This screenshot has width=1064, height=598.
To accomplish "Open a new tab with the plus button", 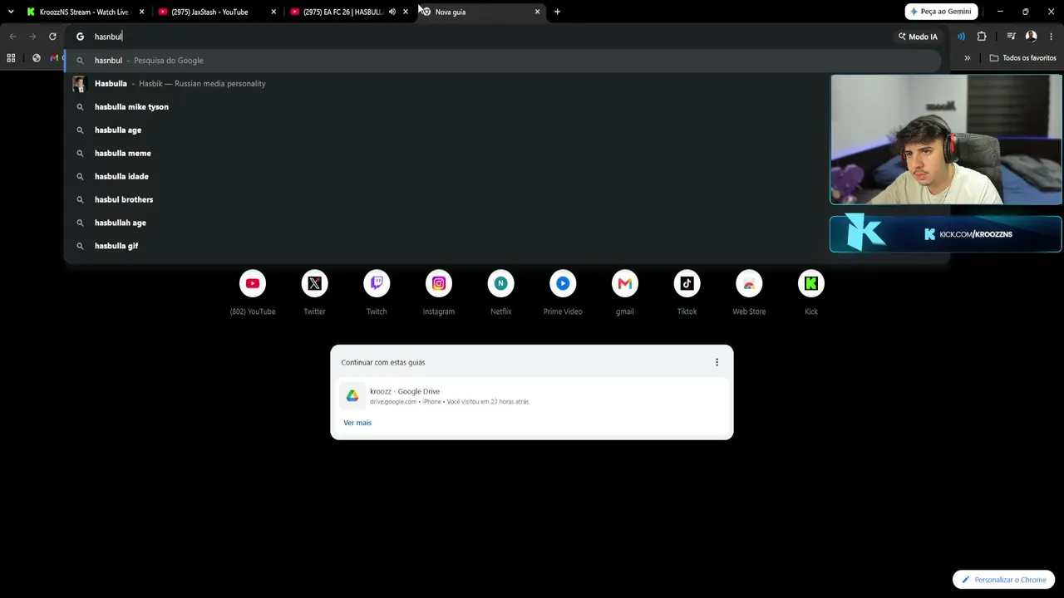I will tap(557, 12).
